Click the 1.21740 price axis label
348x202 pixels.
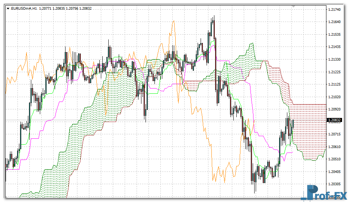click(335, 9)
